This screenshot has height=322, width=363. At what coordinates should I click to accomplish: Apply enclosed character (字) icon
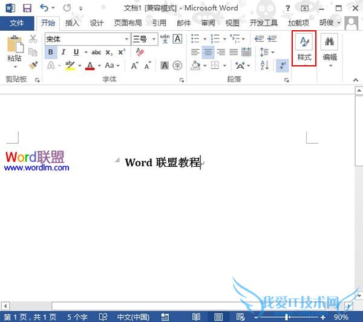tap(177, 66)
